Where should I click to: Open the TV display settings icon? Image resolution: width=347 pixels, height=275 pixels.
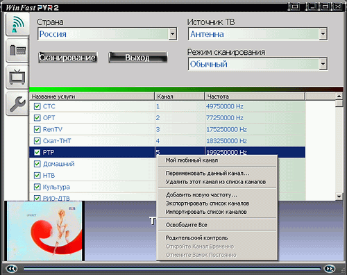click(x=17, y=77)
